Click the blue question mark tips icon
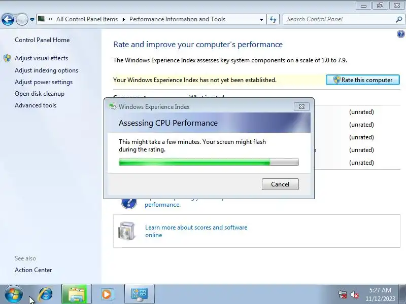The image size is (406, 304). 129,202
